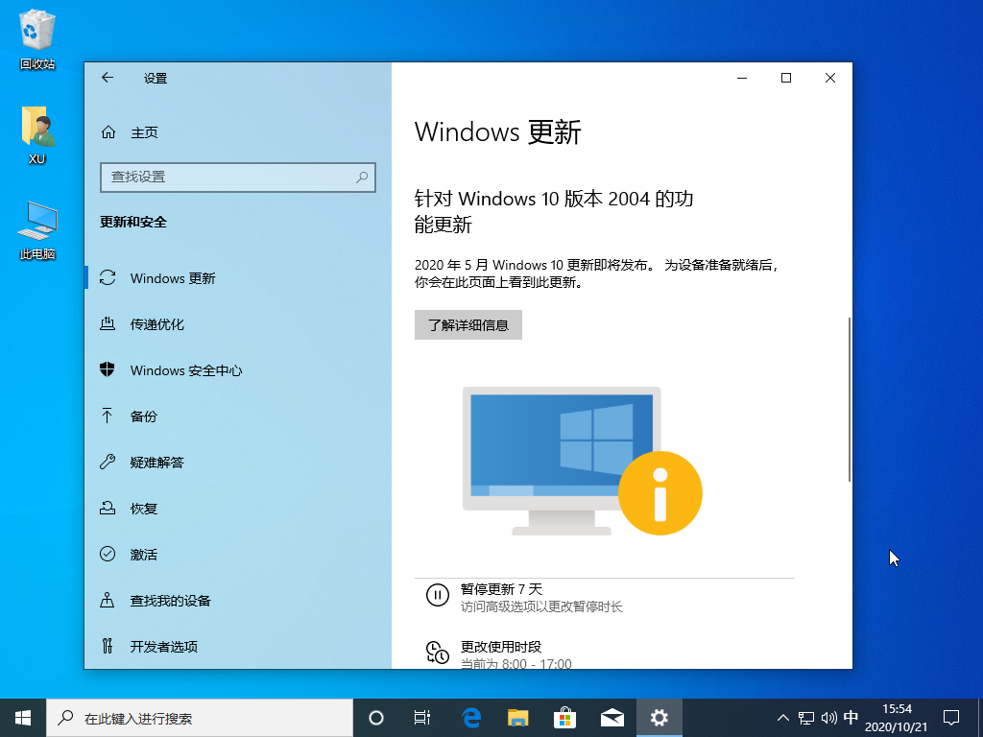The image size is (983, 737).
Task: Open the Windows Start menu
Action: click(23, 717)
